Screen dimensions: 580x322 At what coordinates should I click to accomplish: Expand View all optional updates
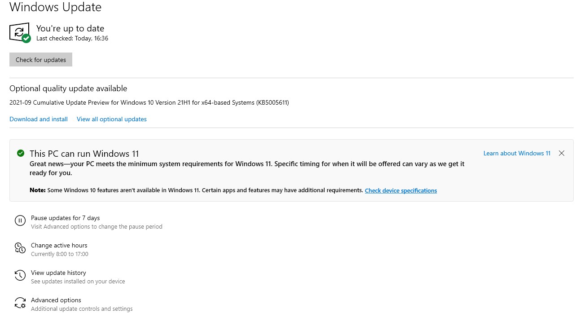[111, 119]
